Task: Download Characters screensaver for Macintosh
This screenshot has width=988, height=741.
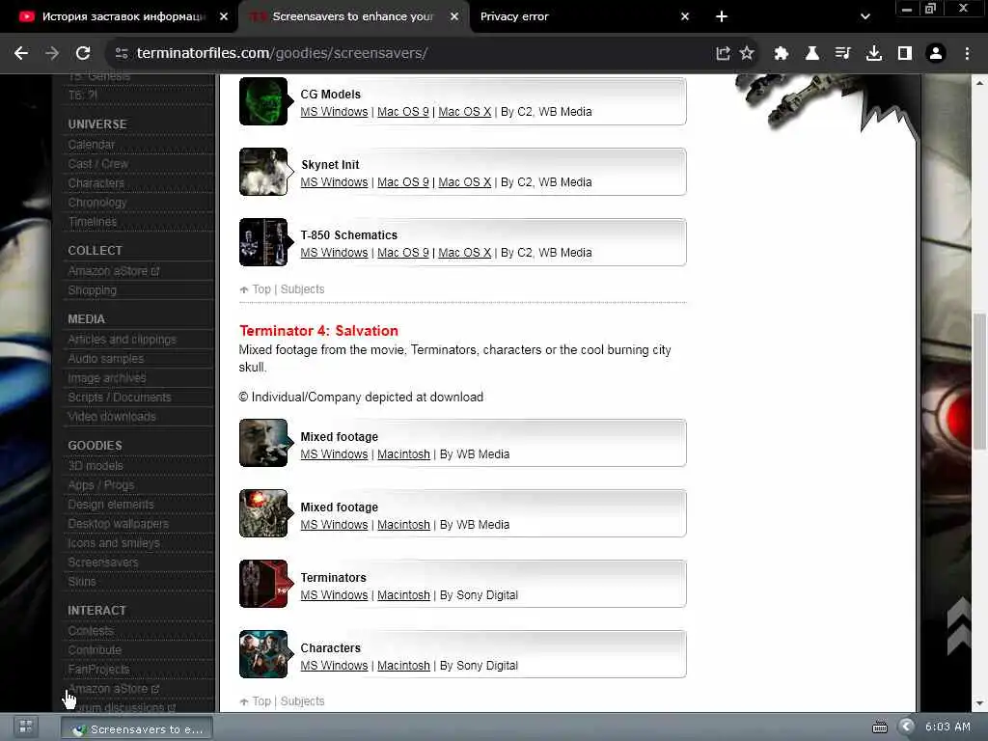Action: (403, 666)
